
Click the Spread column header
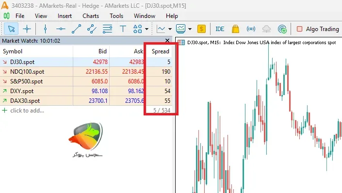[160, 51]
